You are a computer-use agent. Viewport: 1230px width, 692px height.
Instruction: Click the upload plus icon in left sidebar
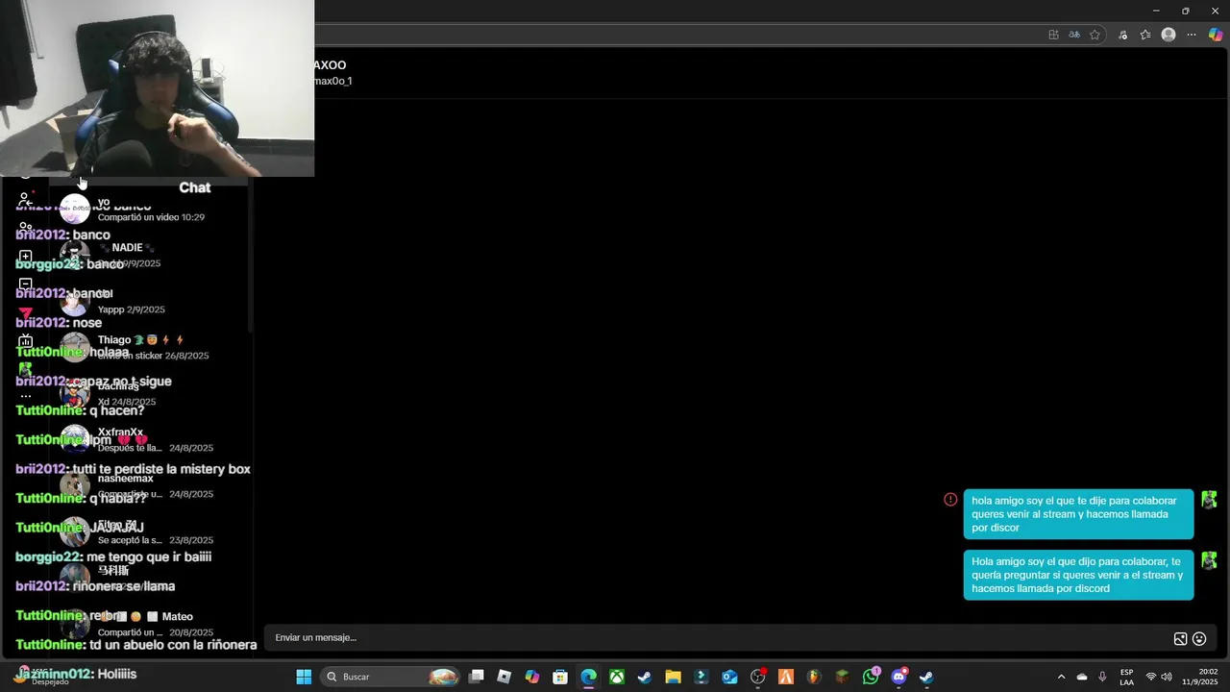click(26, 257)
